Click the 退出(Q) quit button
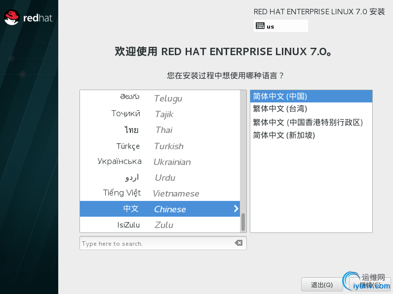Viewport: 393px width, 294px height. tap(322, 285)
